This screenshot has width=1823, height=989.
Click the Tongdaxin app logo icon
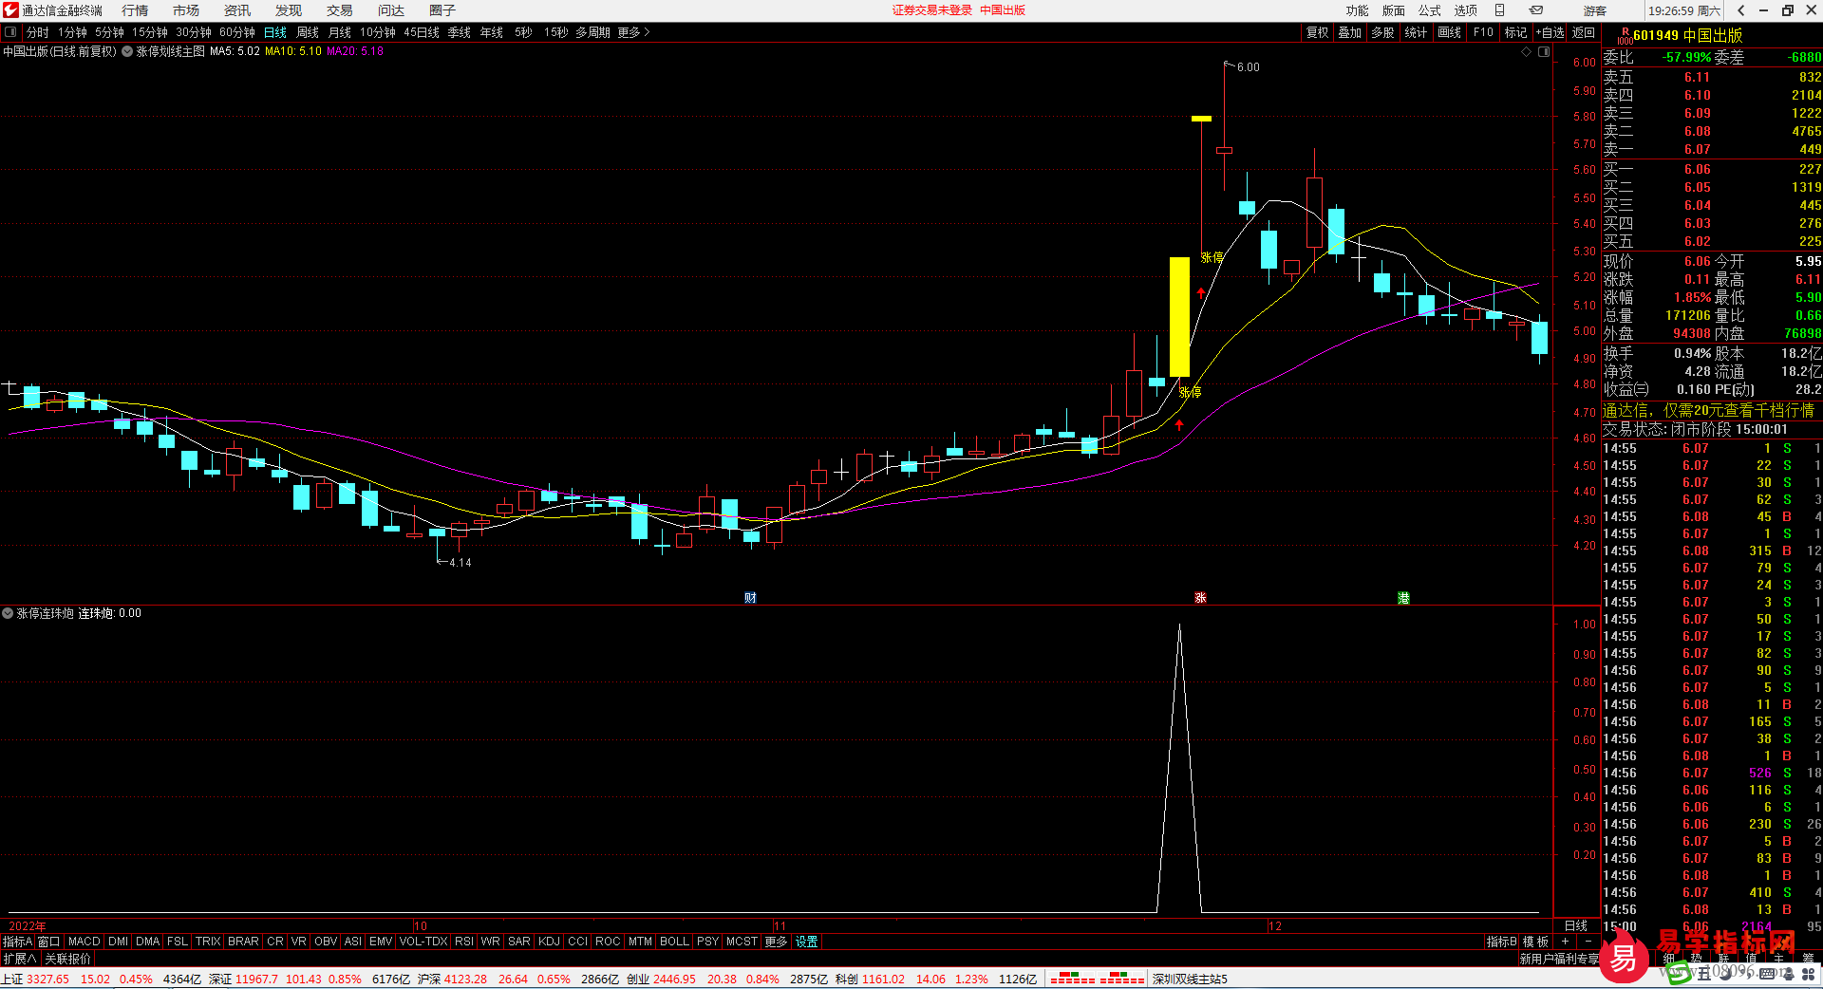10,10
